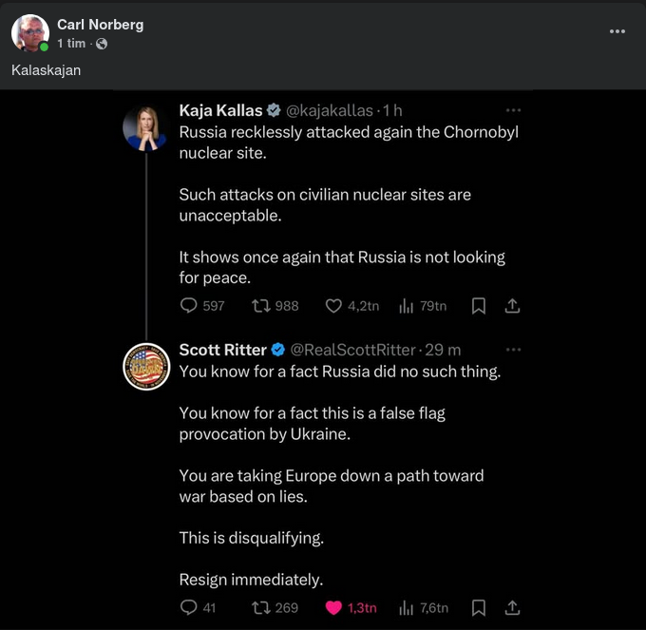Click the globe public audience icon
Screen dimensions: 646x630
pos(102,44)
